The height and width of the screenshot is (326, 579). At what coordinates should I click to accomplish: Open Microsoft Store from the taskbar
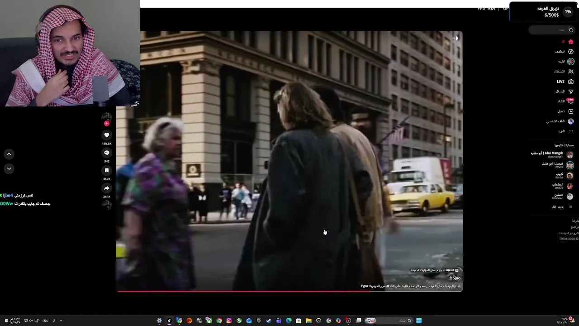299,321
